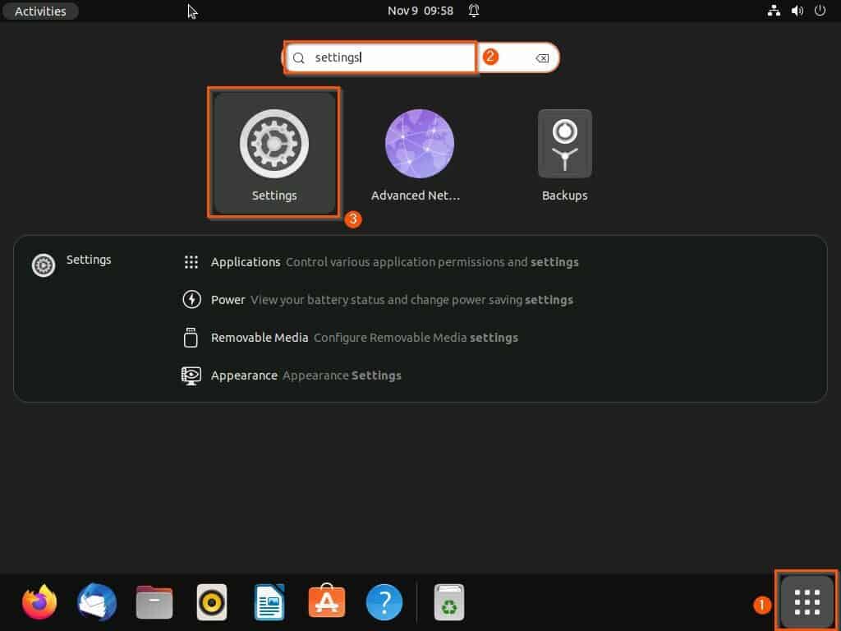Open the Trash from the dock

(x=449, y=601)
